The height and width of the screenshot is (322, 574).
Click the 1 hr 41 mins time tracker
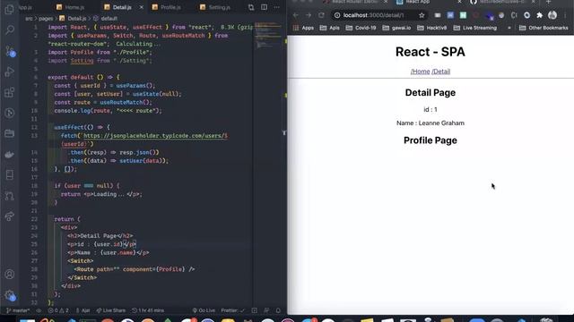(x=148, y=310)
